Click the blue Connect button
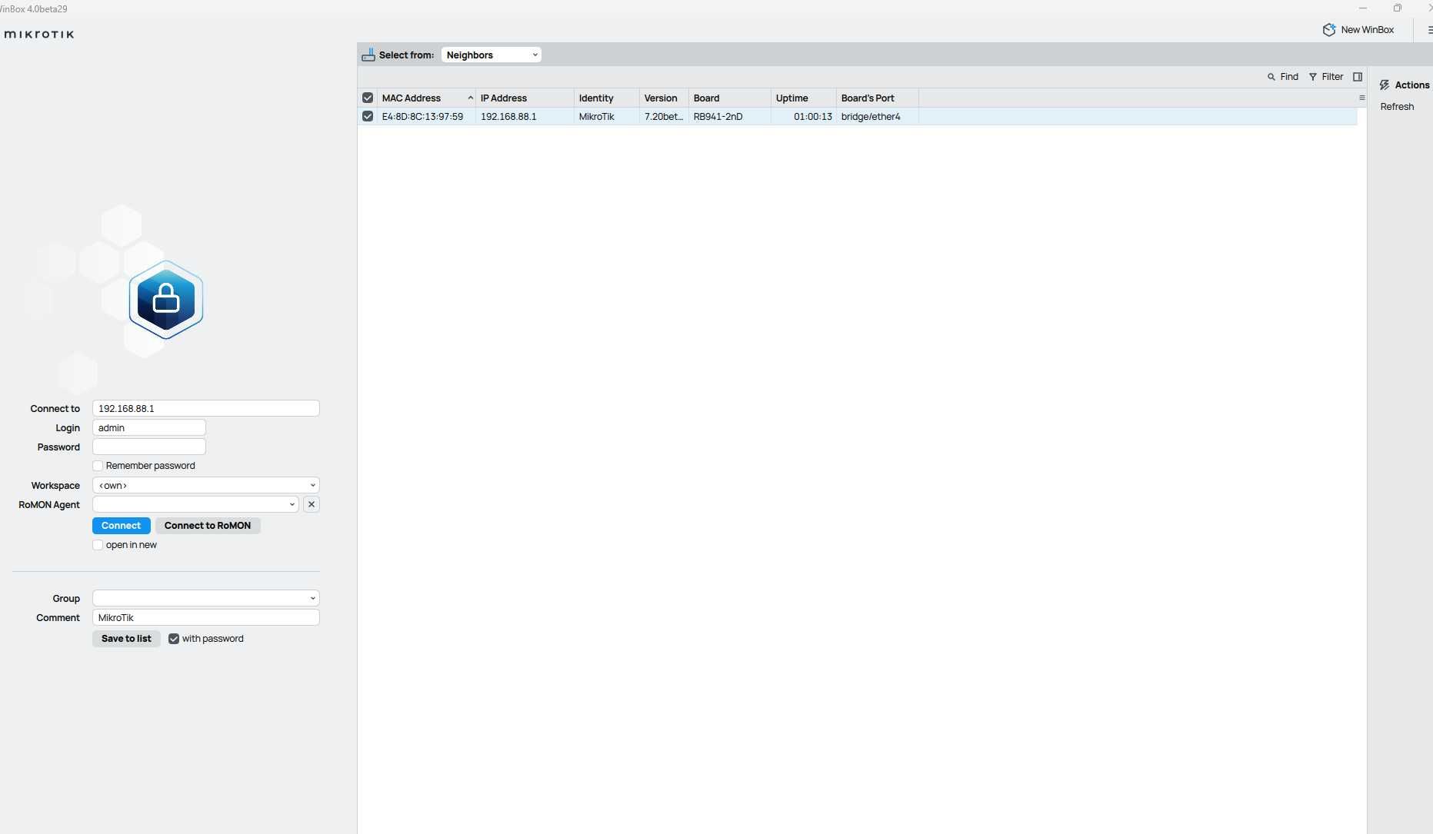 (x=122, y=526)
